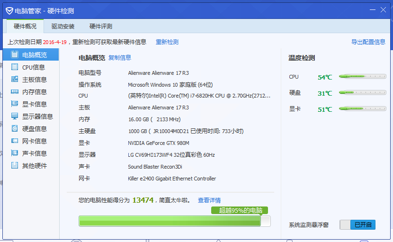The height and width of the screenshot is (242, 393).
Task: Open 声卡信息 in the sidebar
Action: point(31,153)
